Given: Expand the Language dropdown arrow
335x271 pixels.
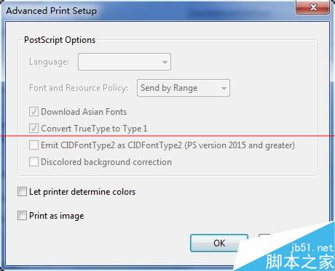Looking at the screenshot, I should coord(165,62).
